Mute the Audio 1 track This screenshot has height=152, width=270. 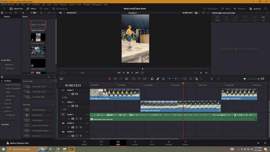tap(81, 119)
